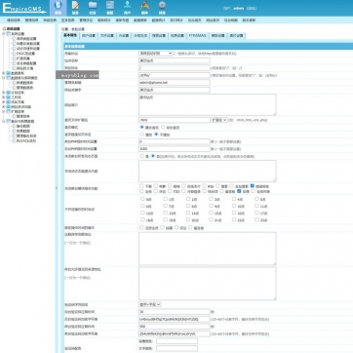Select the dynamic homepage radio option
The image size is (353, 353).
163,127
